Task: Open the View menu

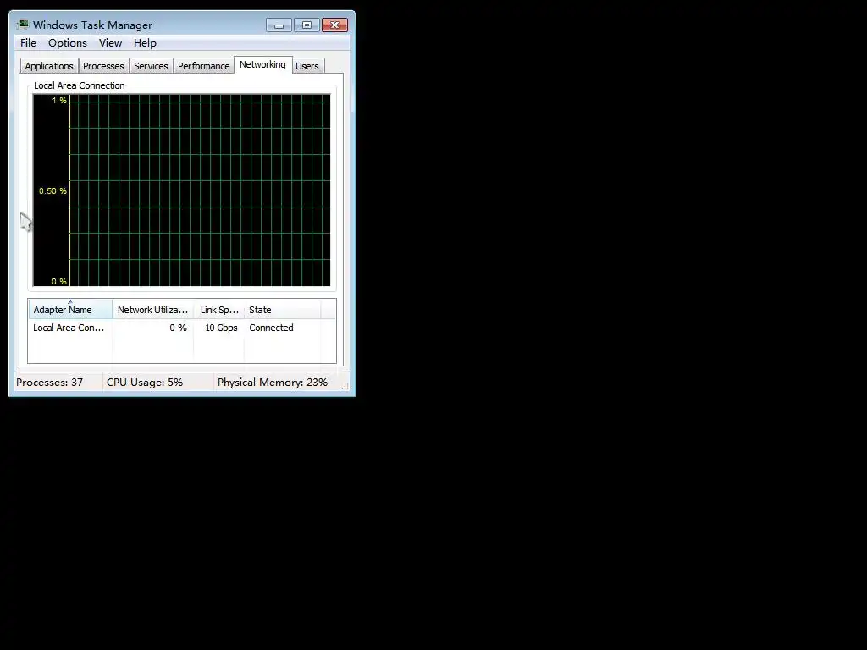Action: tap(110, 43)
